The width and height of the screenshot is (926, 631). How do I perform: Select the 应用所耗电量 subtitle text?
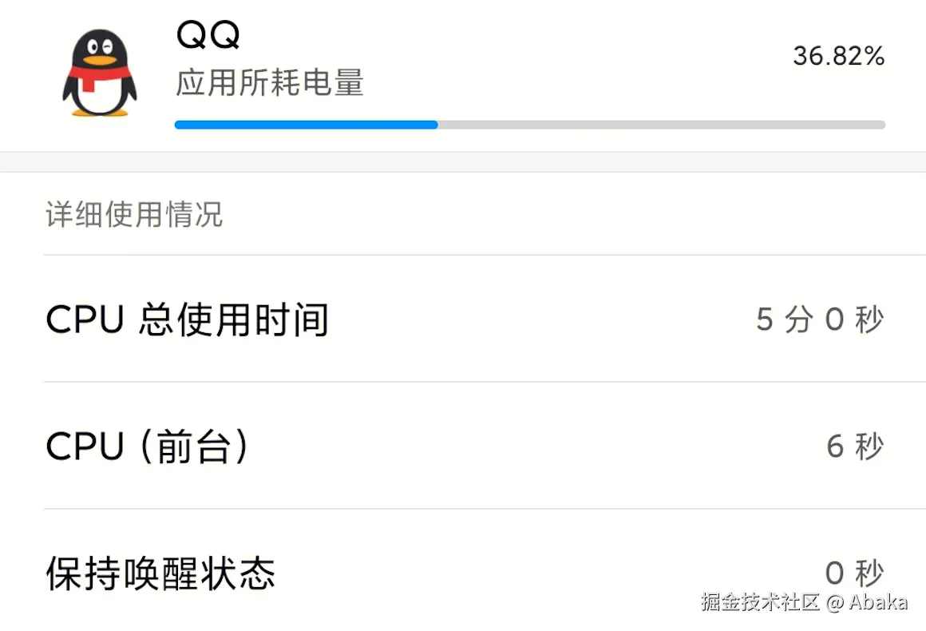click(270, 83)
